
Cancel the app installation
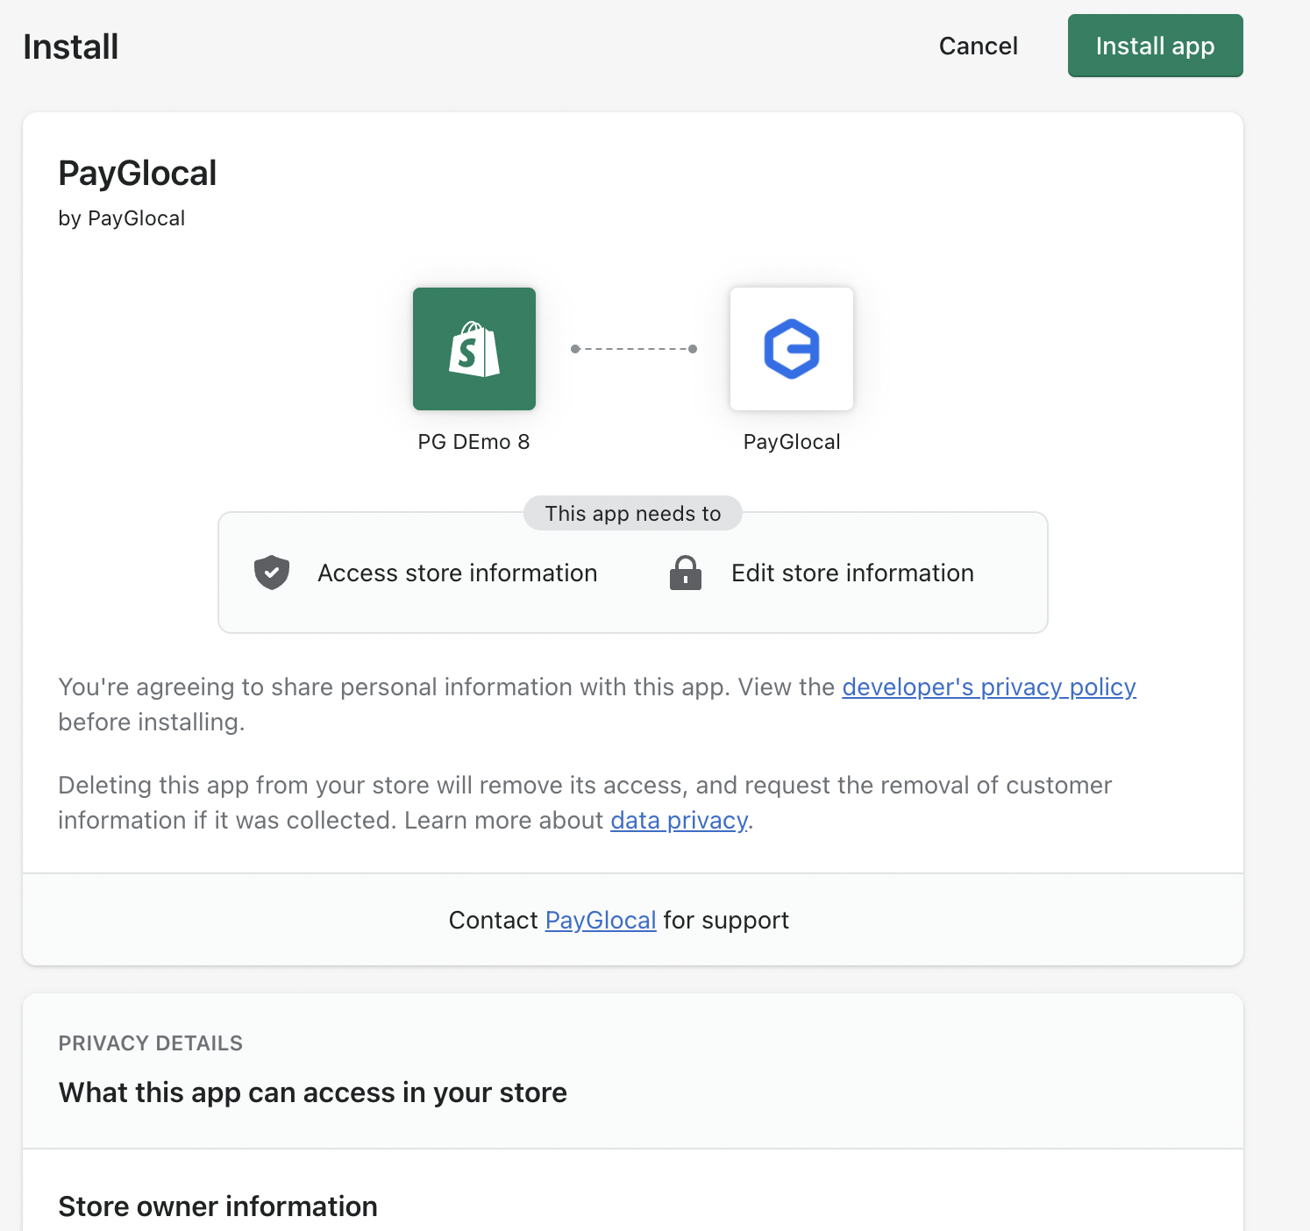tap(978, 46)
